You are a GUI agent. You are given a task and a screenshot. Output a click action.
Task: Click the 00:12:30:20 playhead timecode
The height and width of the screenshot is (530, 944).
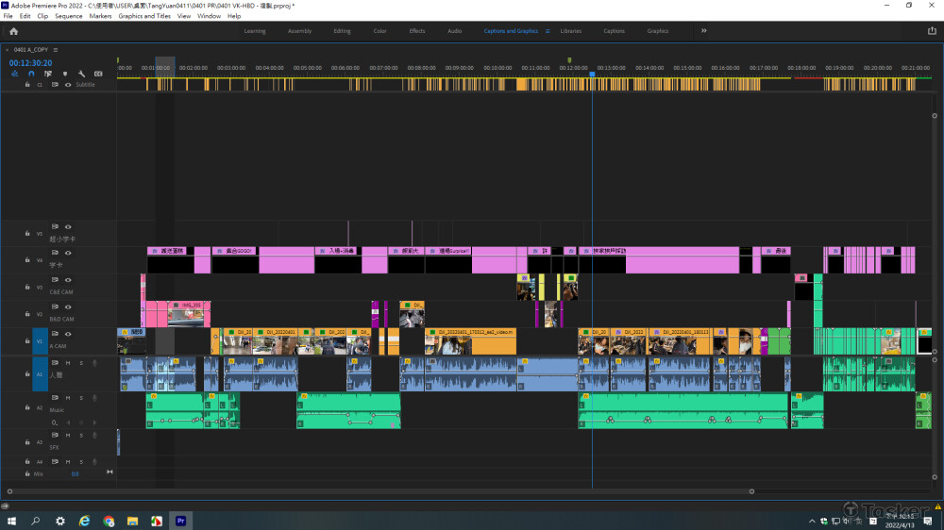(x=31, y=62)
